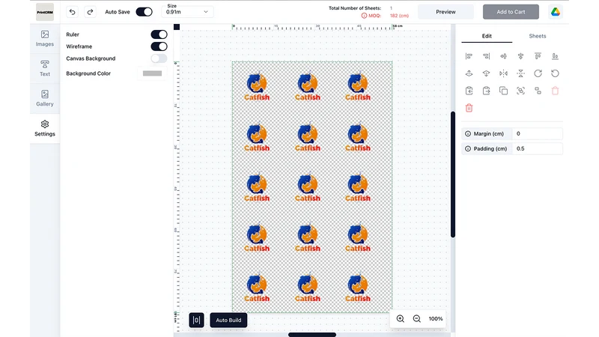Open the Background Color swatch
Image resolution: width=599 pixels, height=337 pixels.
coord(153,73)
